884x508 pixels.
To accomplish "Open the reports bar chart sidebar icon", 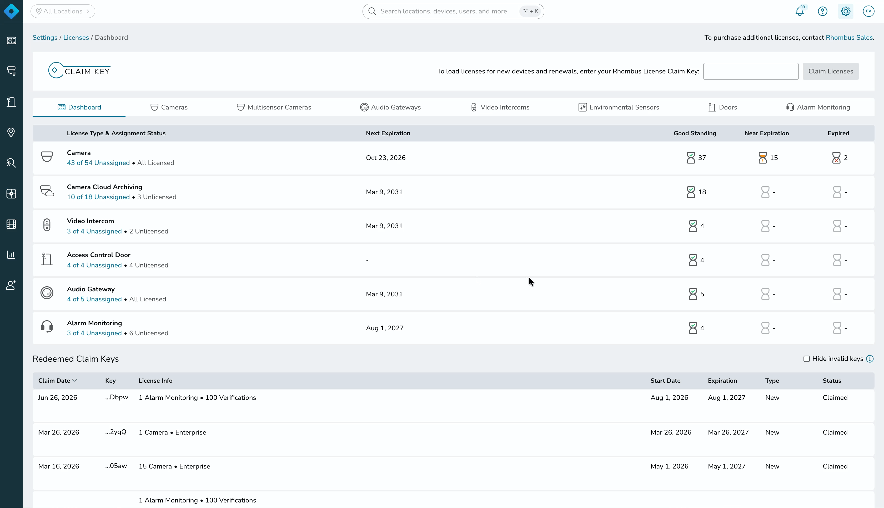I will 11,255.
